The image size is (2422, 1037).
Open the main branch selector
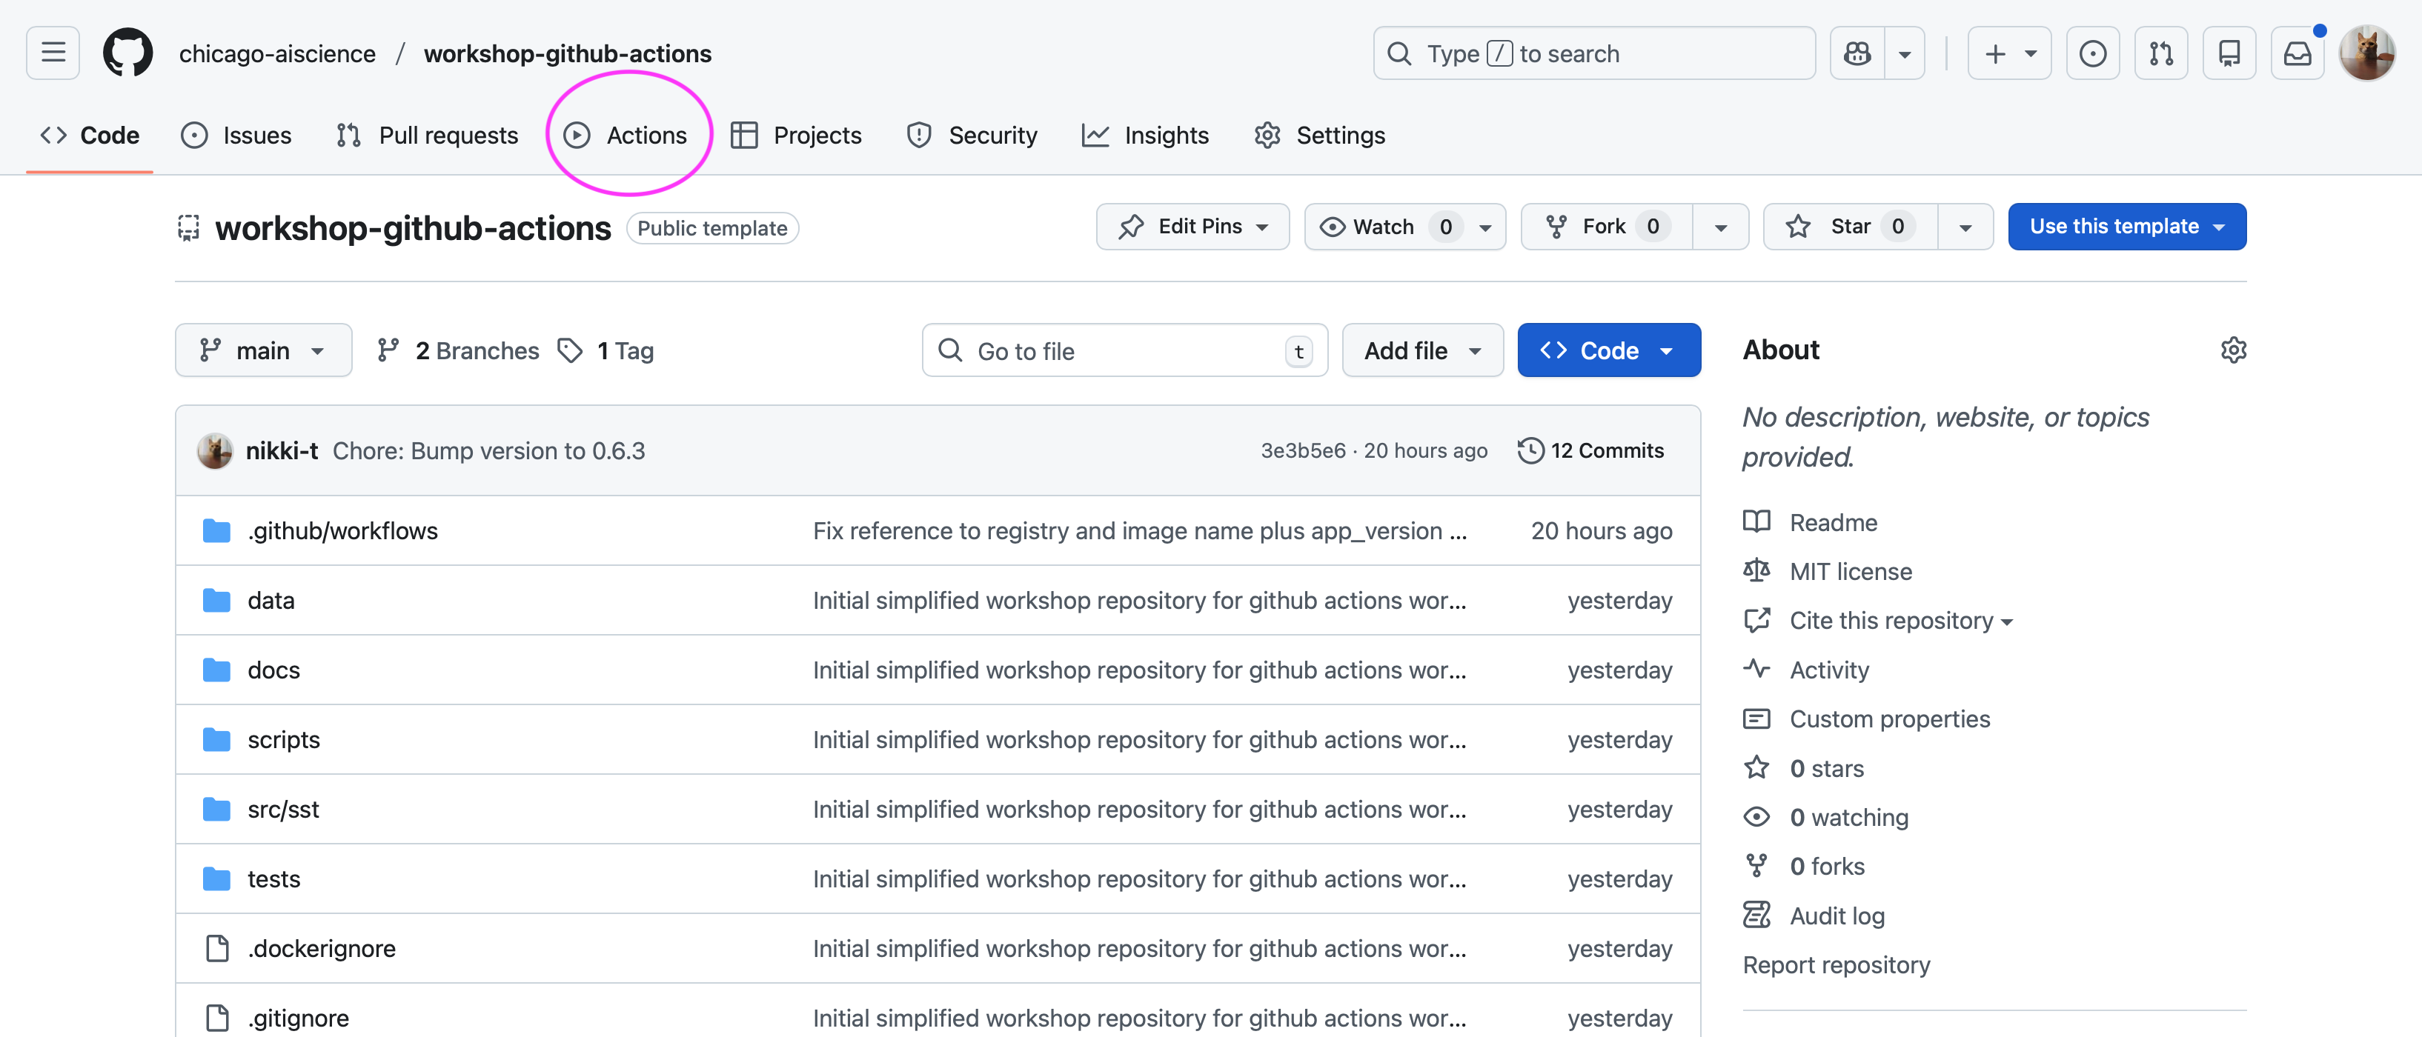click(x=263, y=350)
